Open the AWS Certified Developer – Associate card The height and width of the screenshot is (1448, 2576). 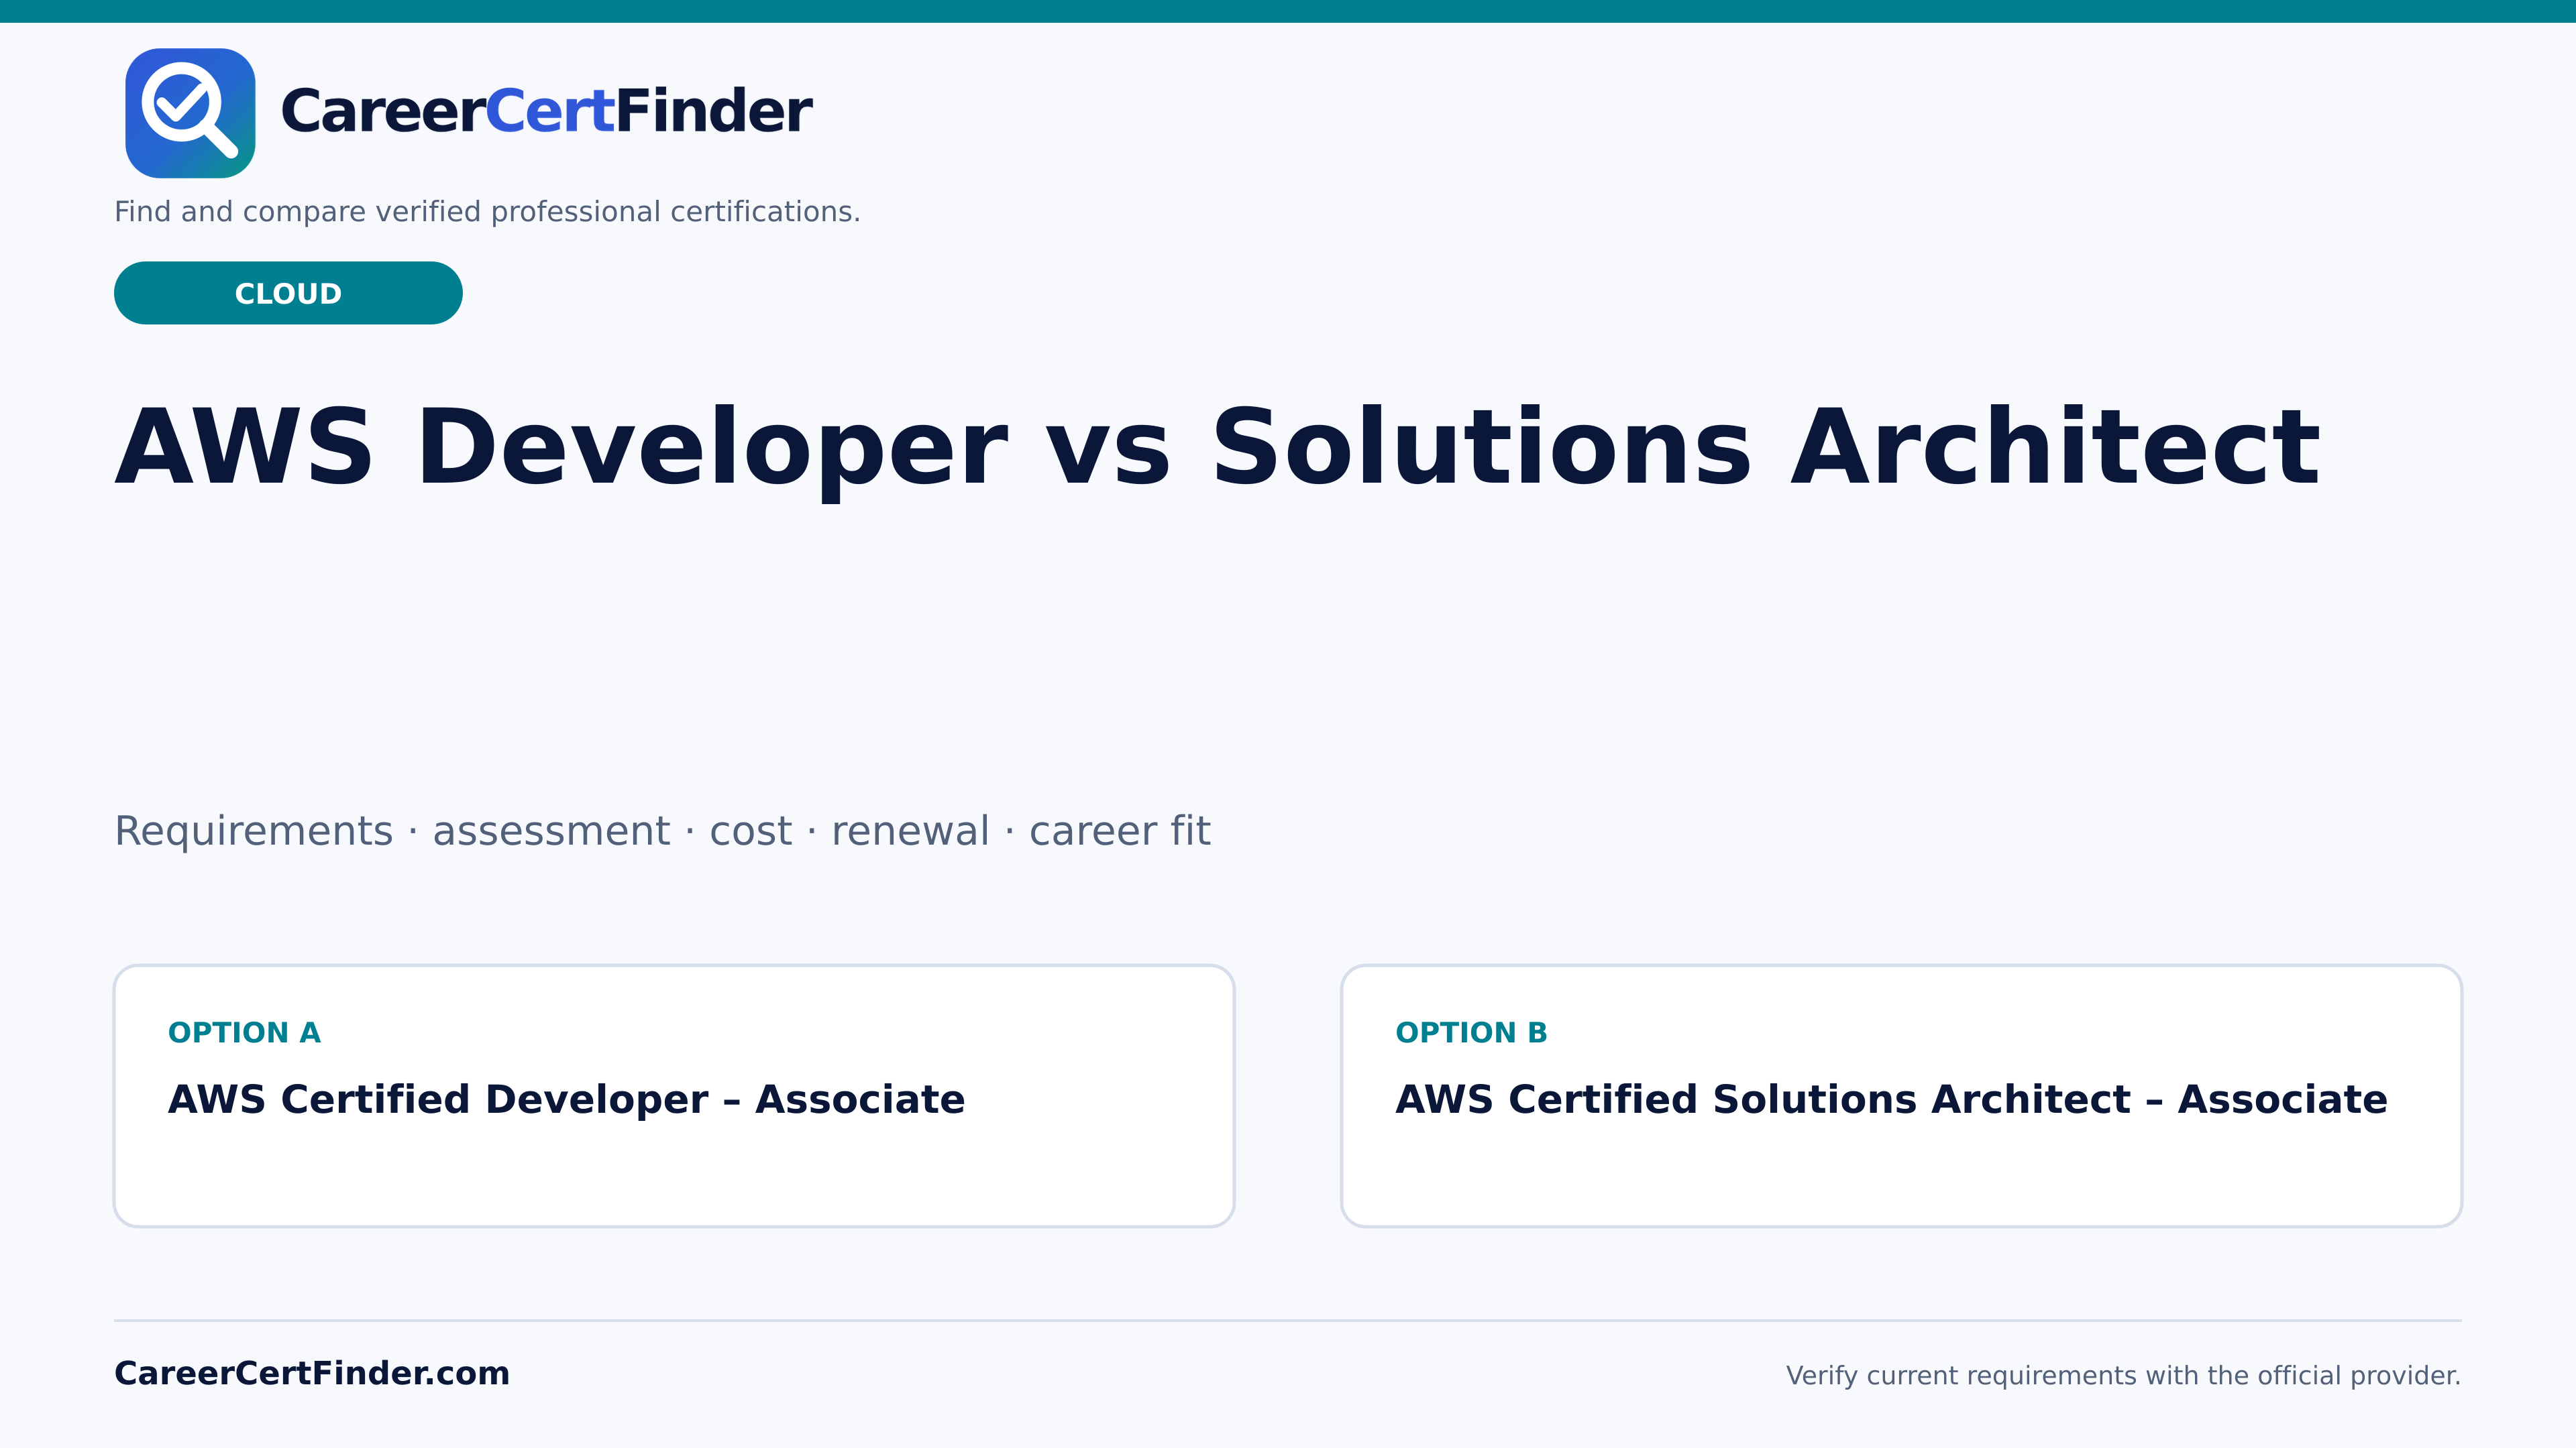pos(674,1096)
